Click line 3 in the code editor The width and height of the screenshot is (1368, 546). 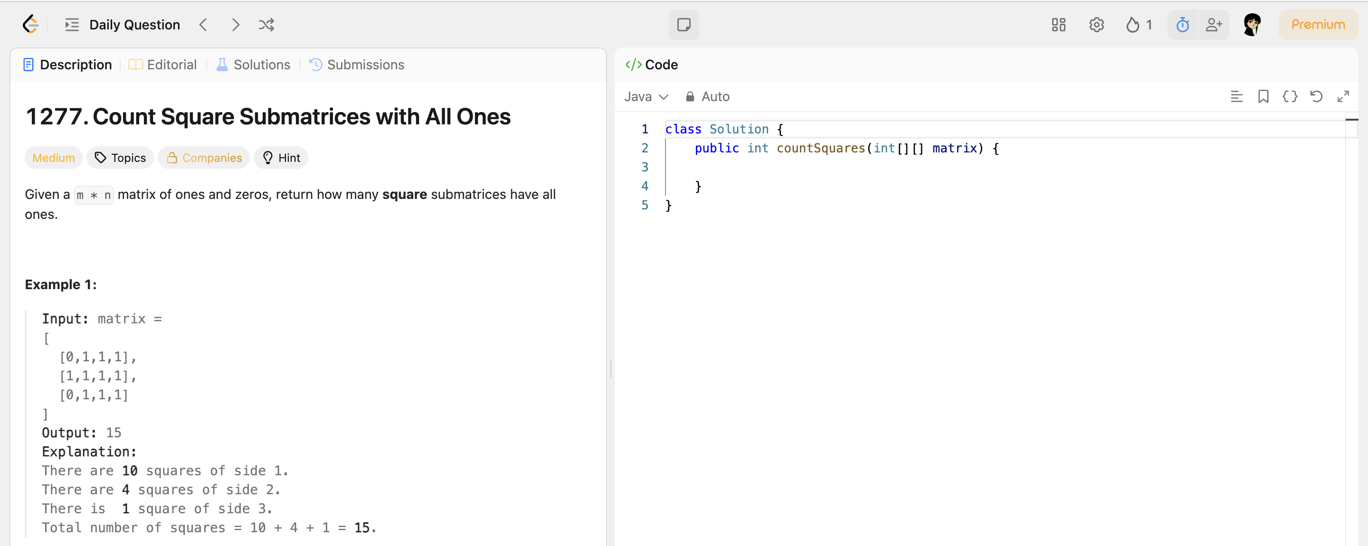850,167
